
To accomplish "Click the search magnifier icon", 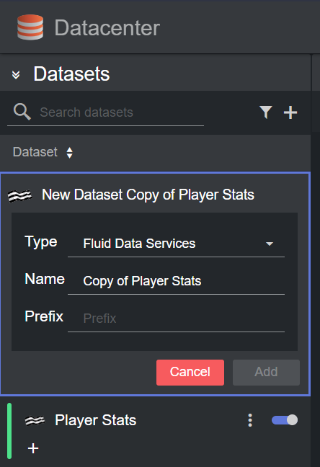I will [22, 112].
